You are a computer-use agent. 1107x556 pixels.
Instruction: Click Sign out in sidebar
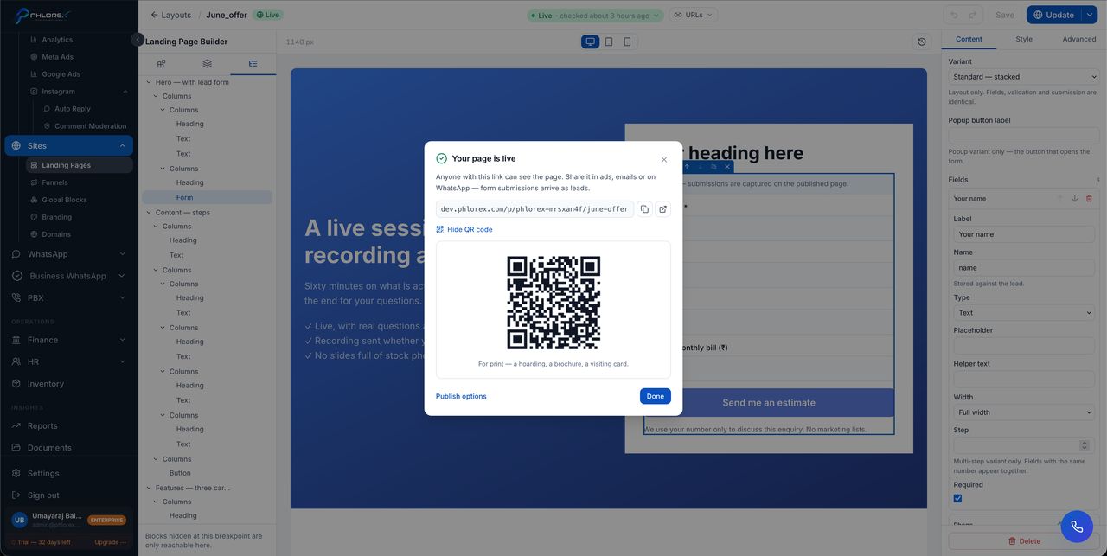[43, 495]
